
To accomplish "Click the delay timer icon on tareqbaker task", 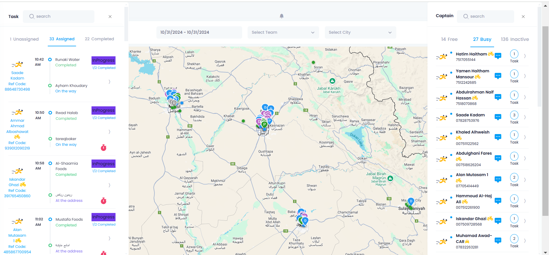I will tap(104, 148).
